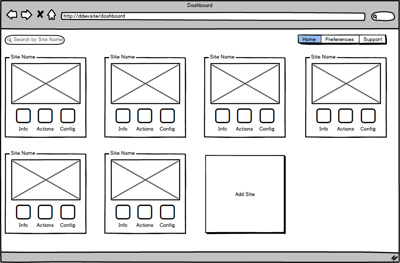
Task: Click the browser home icon
Action: pyautogui.click(x=52, y=14)
